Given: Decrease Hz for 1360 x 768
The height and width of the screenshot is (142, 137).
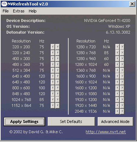Looking at the screenshot, I should tap(118, 70).
